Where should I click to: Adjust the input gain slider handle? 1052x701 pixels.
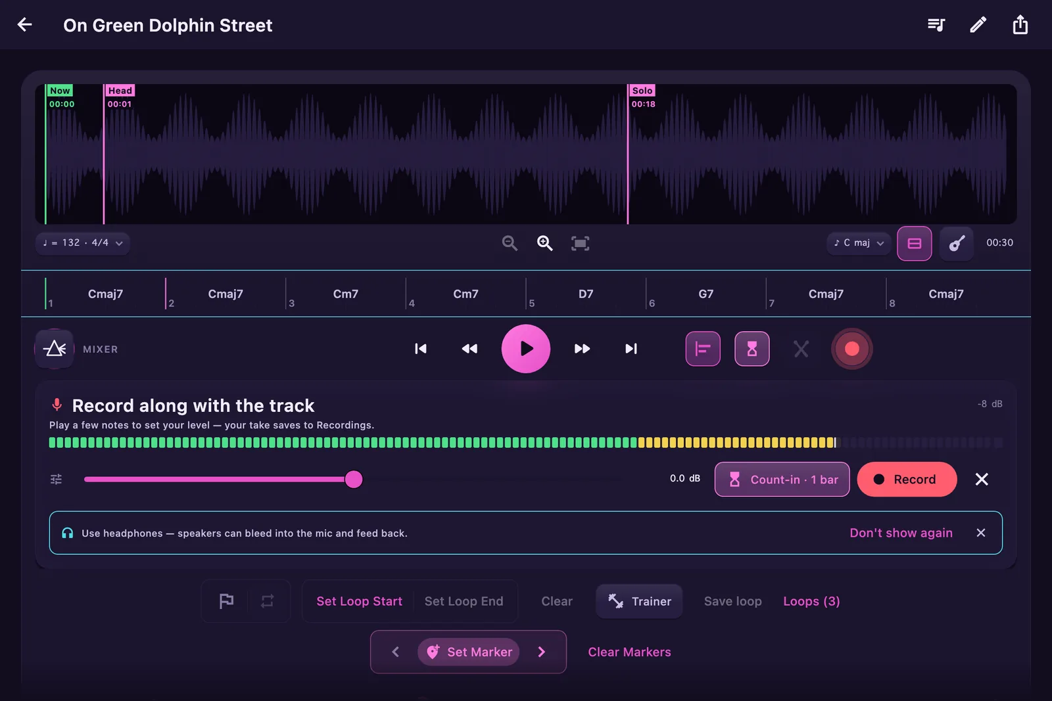click(354, 480)
